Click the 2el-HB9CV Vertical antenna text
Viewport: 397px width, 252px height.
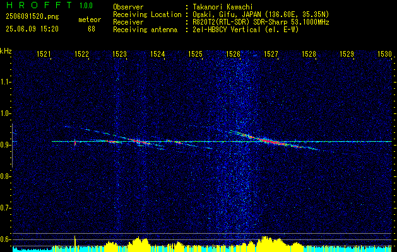pyautogui.click(x=246, y=30)
